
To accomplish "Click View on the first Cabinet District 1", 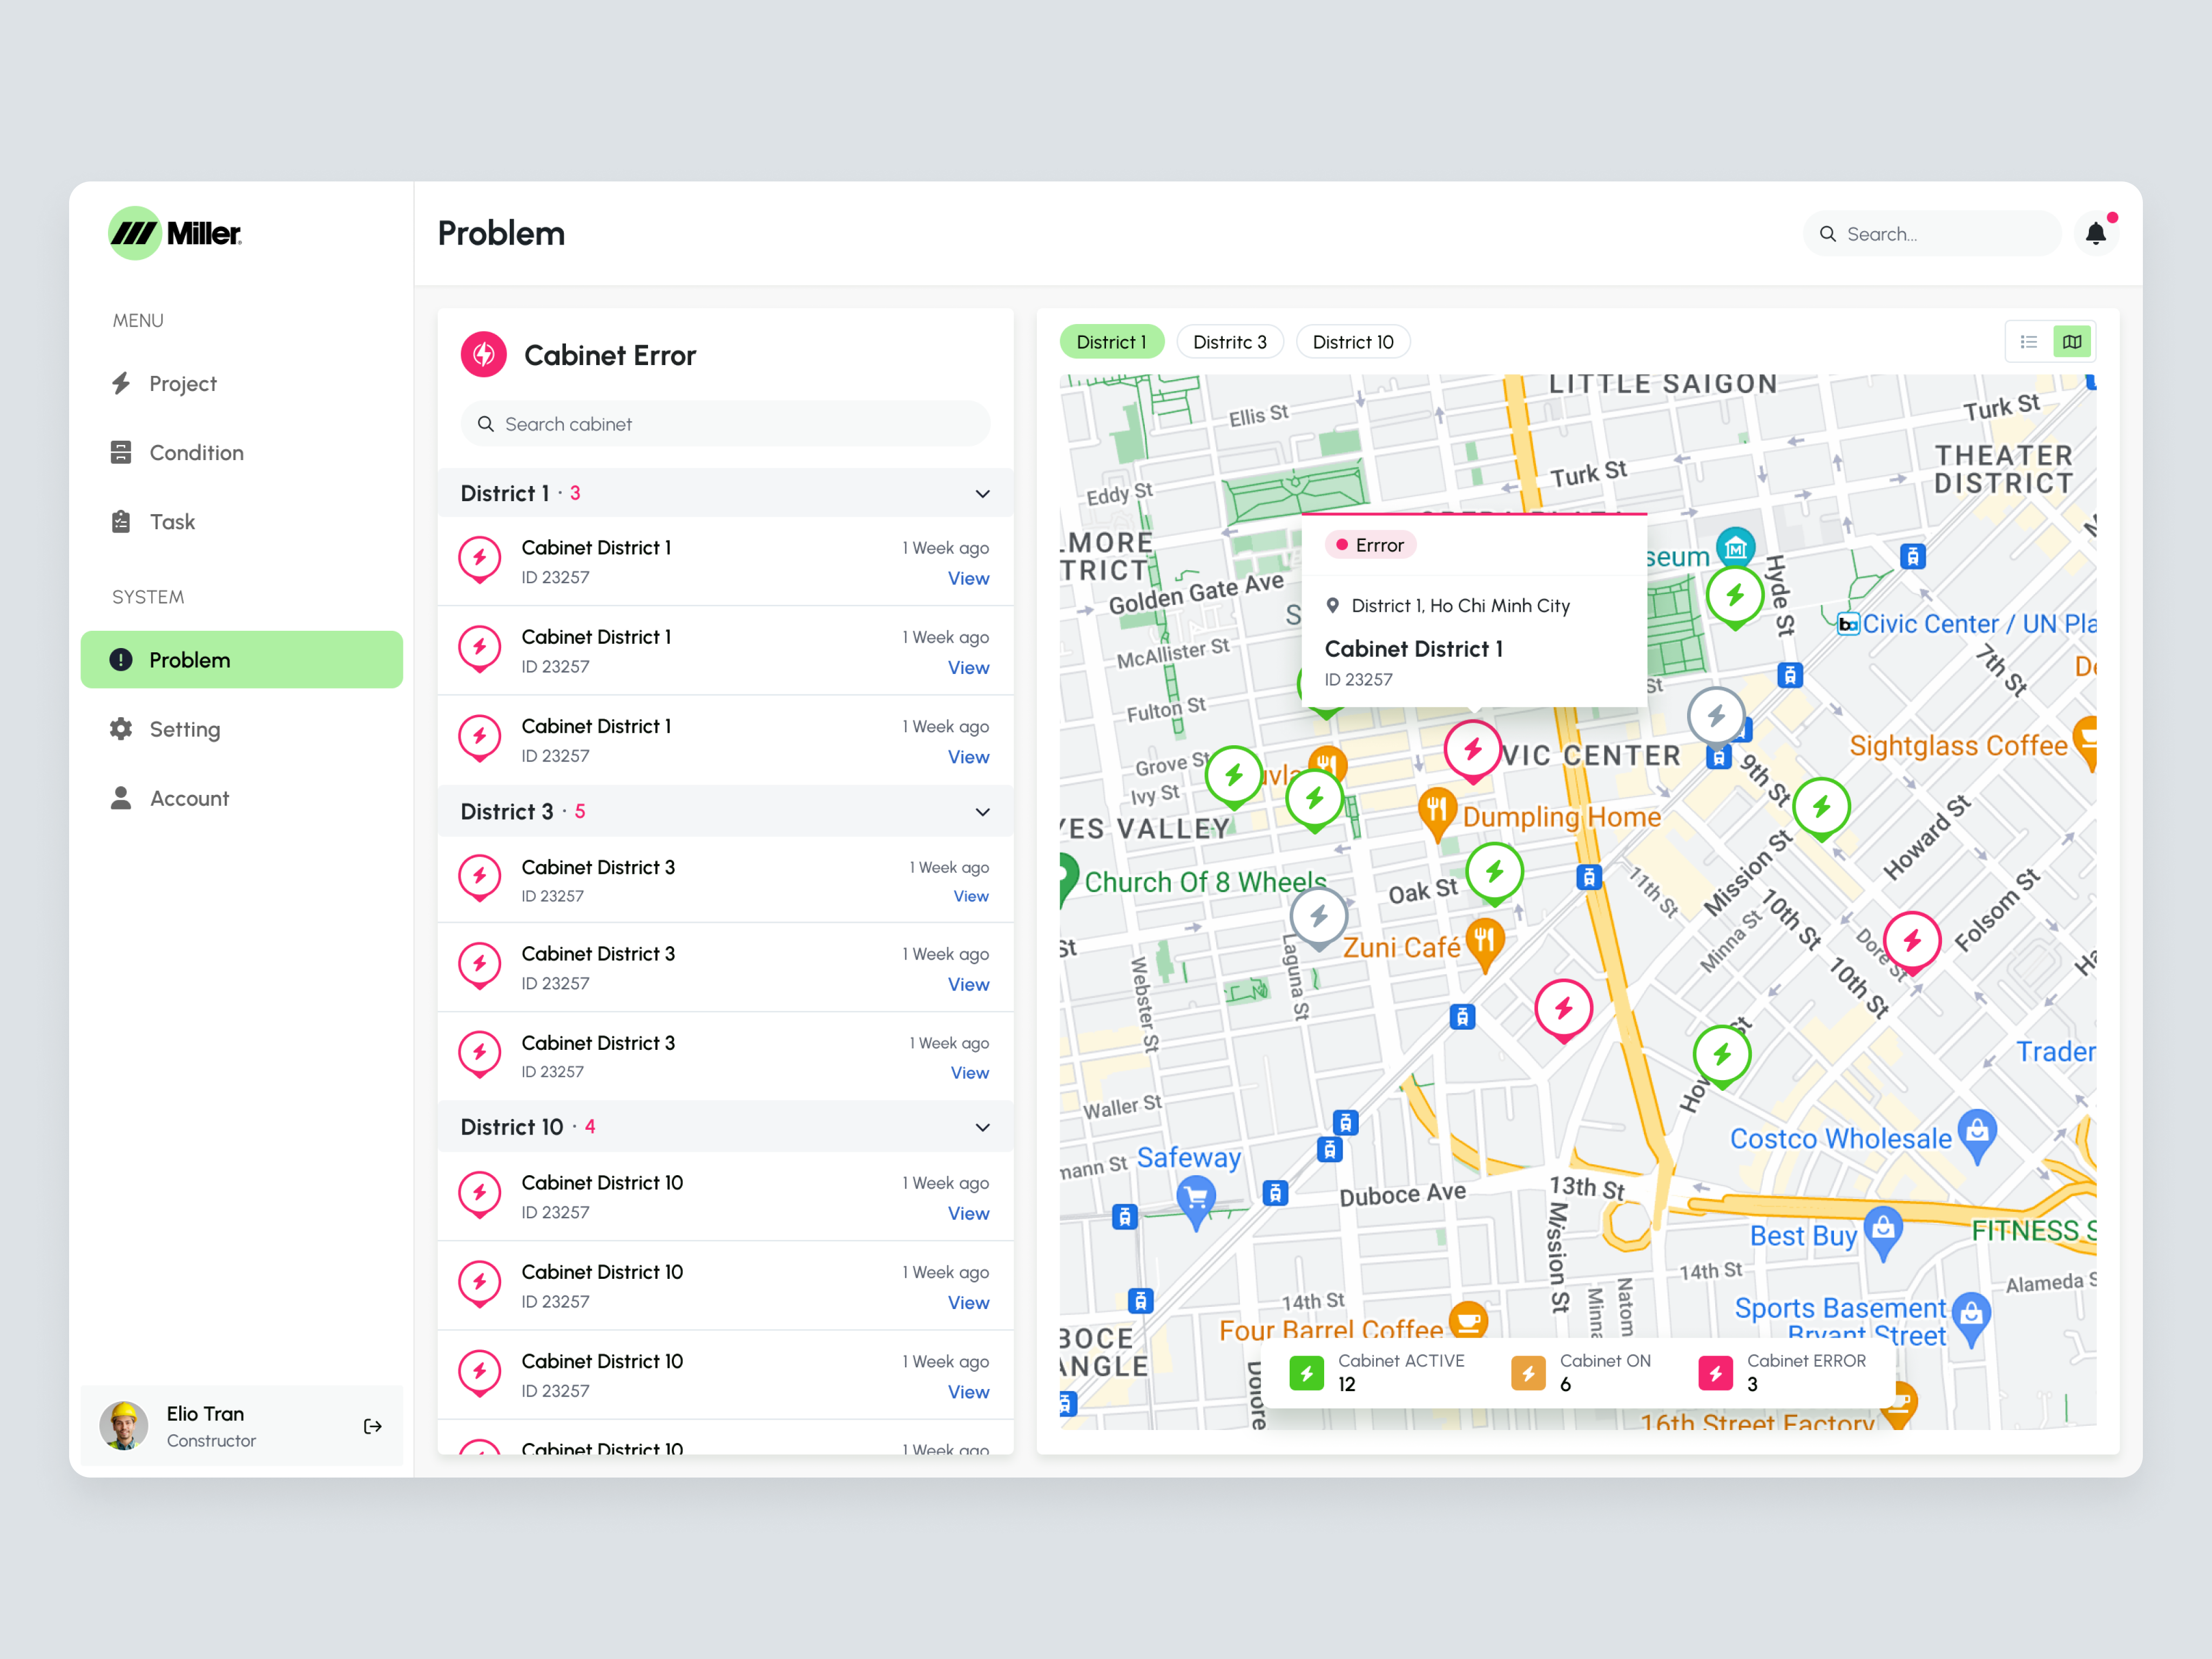I will click(x=967, y=578).
